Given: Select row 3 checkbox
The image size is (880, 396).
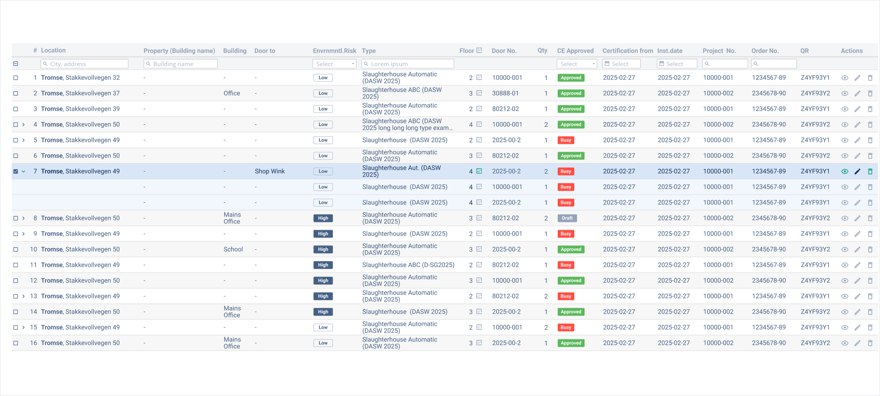Looking at the screenshot, I should click(x=16, y=109).
